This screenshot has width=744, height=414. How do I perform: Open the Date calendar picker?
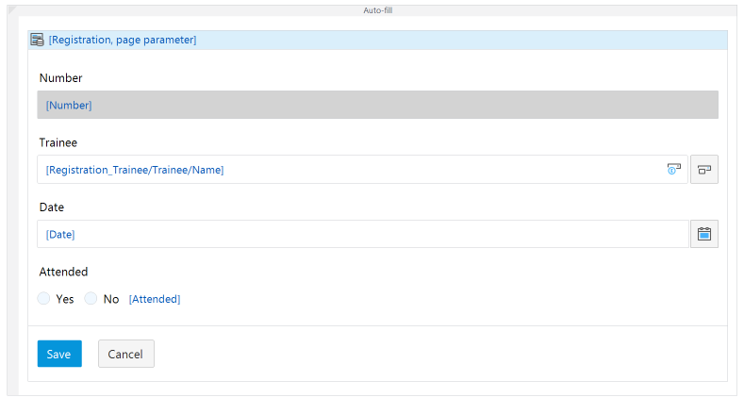tap(704, 234)
